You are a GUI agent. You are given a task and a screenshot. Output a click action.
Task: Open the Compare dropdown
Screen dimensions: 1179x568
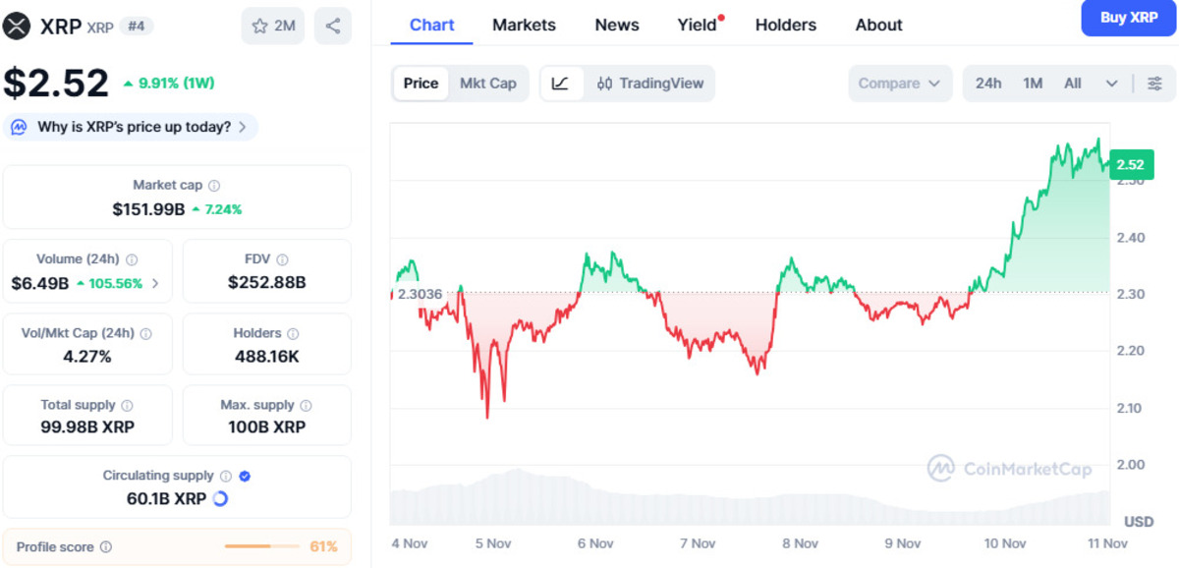(900, 84)
